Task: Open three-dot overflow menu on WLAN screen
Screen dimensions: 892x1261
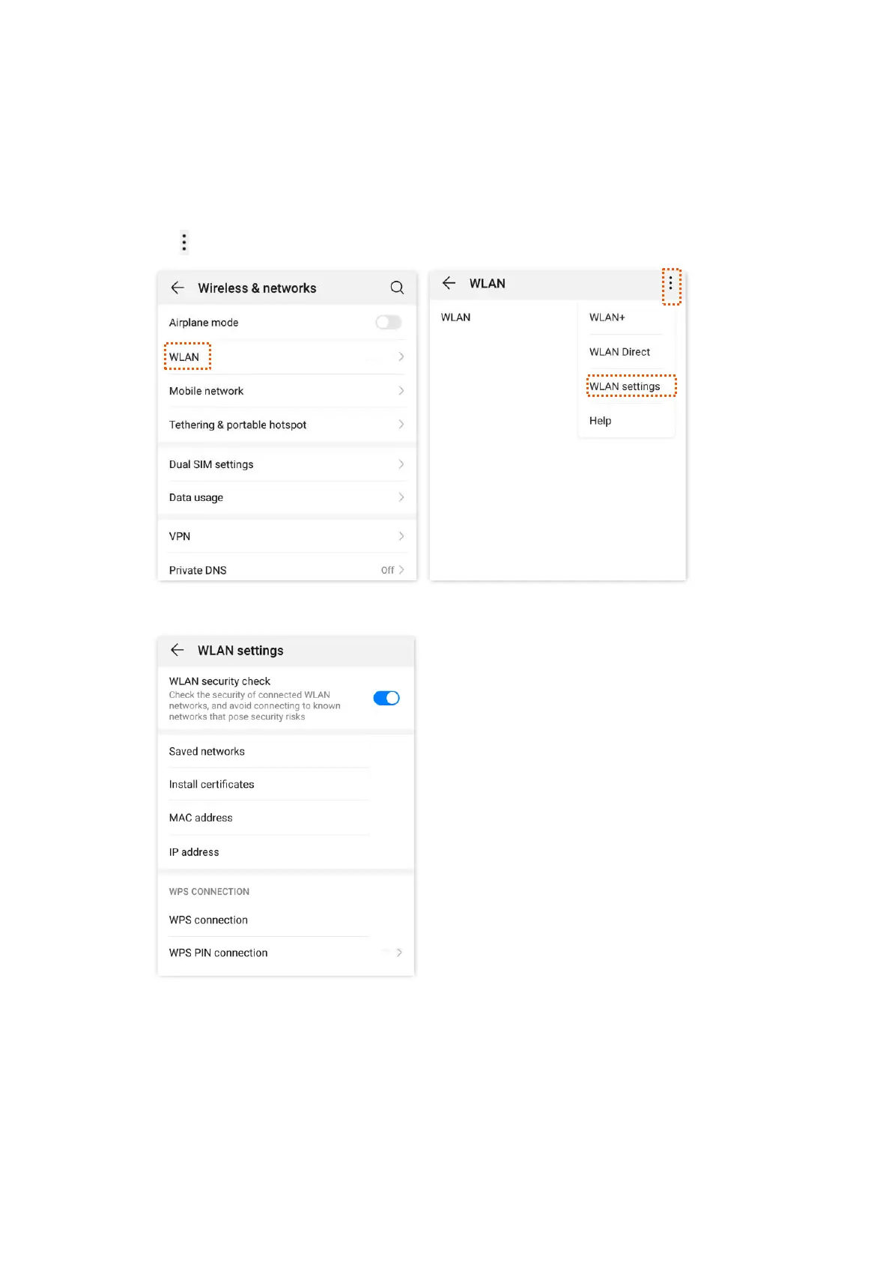Action: click(670, 285)
